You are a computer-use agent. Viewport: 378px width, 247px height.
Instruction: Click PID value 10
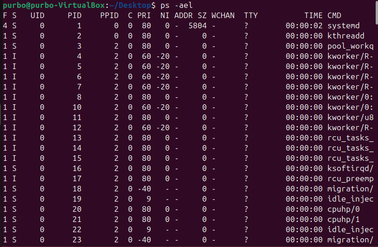[77, 107]
